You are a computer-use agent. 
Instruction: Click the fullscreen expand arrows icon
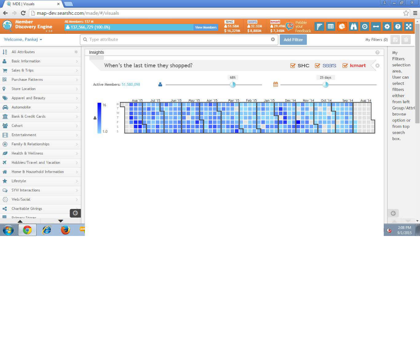(409, 27)
